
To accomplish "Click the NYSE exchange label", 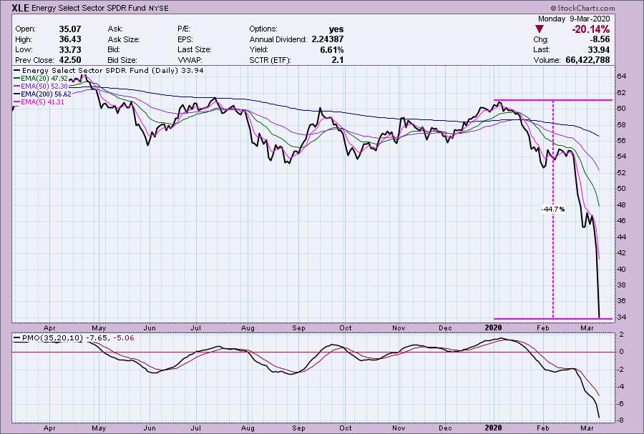I will 157,8.
